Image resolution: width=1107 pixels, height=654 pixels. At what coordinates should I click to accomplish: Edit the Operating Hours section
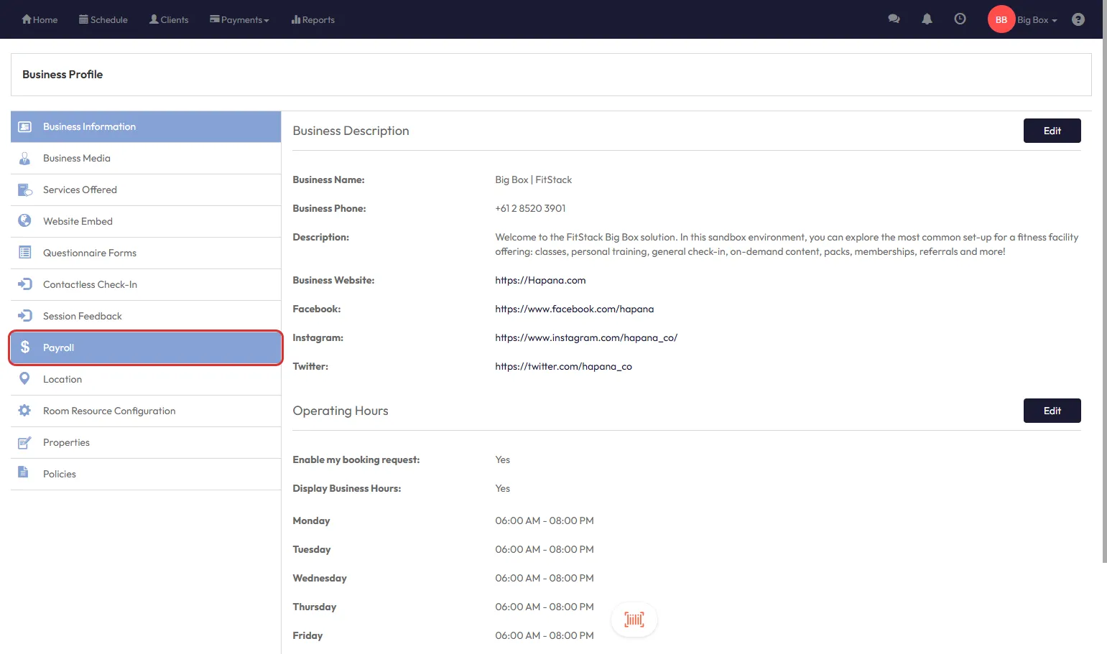pyautogui.click(x=1052, y=411)
